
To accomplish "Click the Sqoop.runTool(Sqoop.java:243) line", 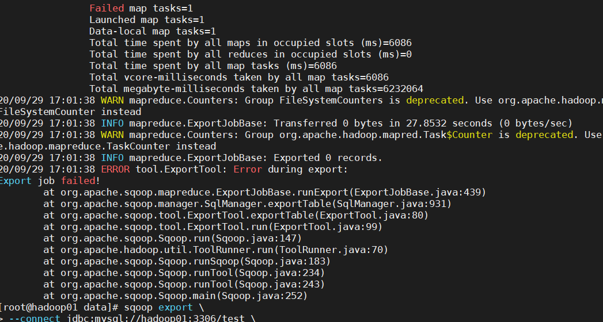I will coord(184,285).
